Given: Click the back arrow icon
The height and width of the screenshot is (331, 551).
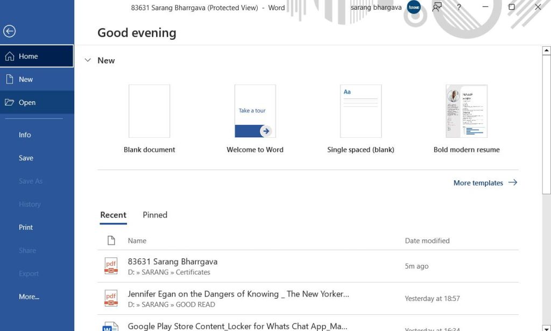Looking at the screenshot, I should [9, 31].
